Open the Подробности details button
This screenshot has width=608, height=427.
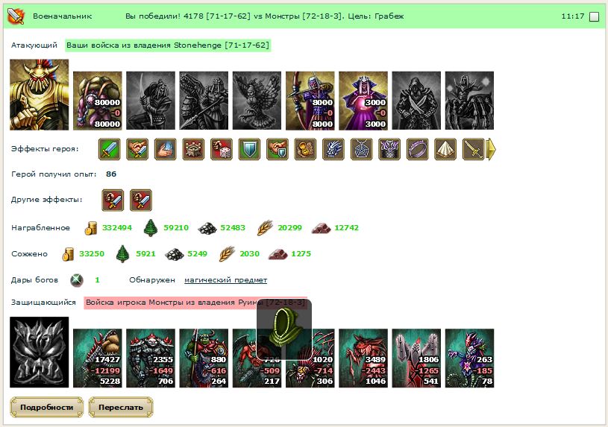46,407
